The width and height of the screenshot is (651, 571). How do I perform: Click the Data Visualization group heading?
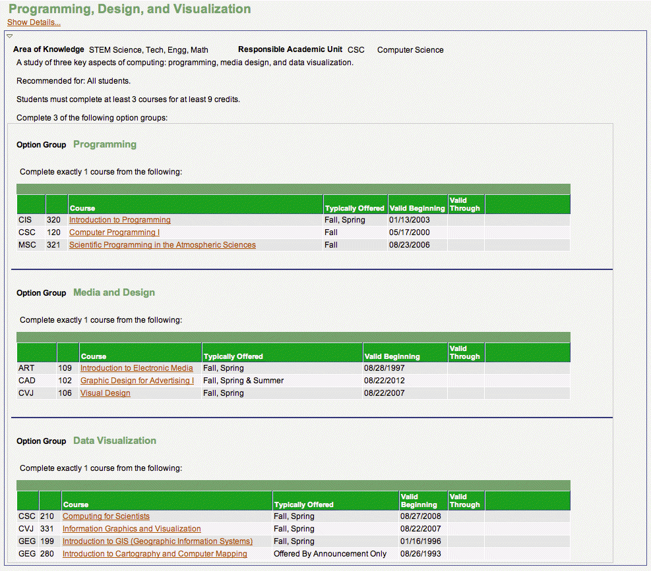click(115, 441)
